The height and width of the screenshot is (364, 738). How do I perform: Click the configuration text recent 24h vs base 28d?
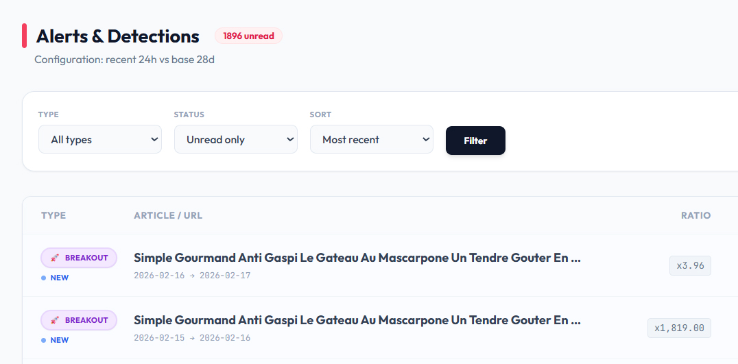click(125, 60)
